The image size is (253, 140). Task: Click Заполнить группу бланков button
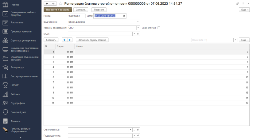(x=92, y=40)
